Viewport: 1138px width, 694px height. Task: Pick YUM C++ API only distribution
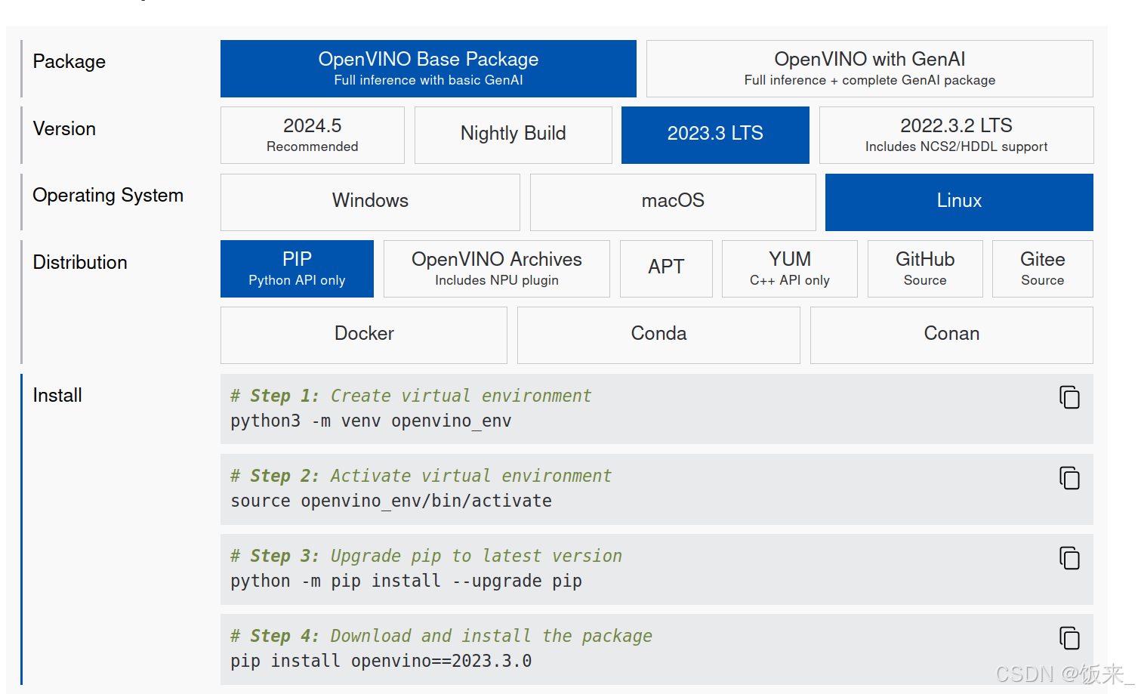(x=788, y=268)
